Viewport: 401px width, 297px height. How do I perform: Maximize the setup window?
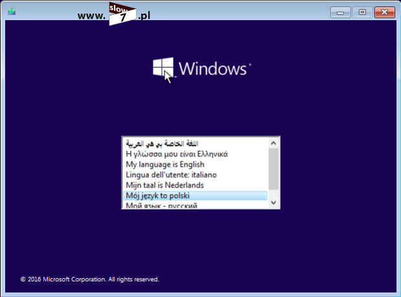click(x=362, y=12)
